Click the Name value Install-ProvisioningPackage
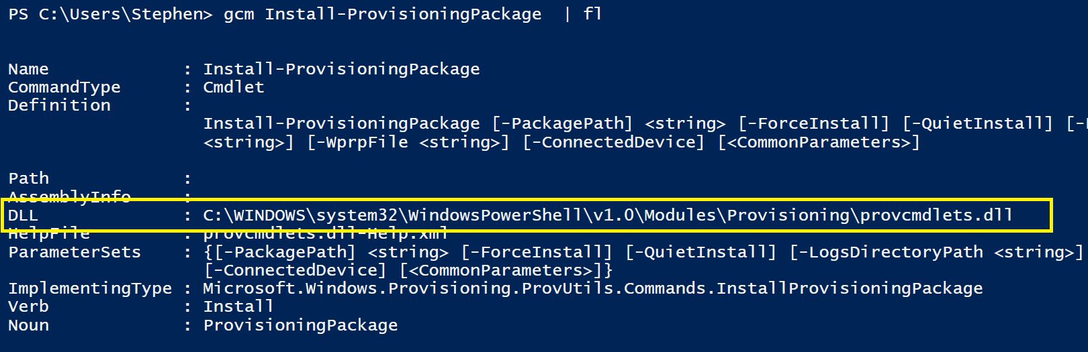Image resolution: width=1088 pixels, height=352 pixels. [x=342, y=69]
